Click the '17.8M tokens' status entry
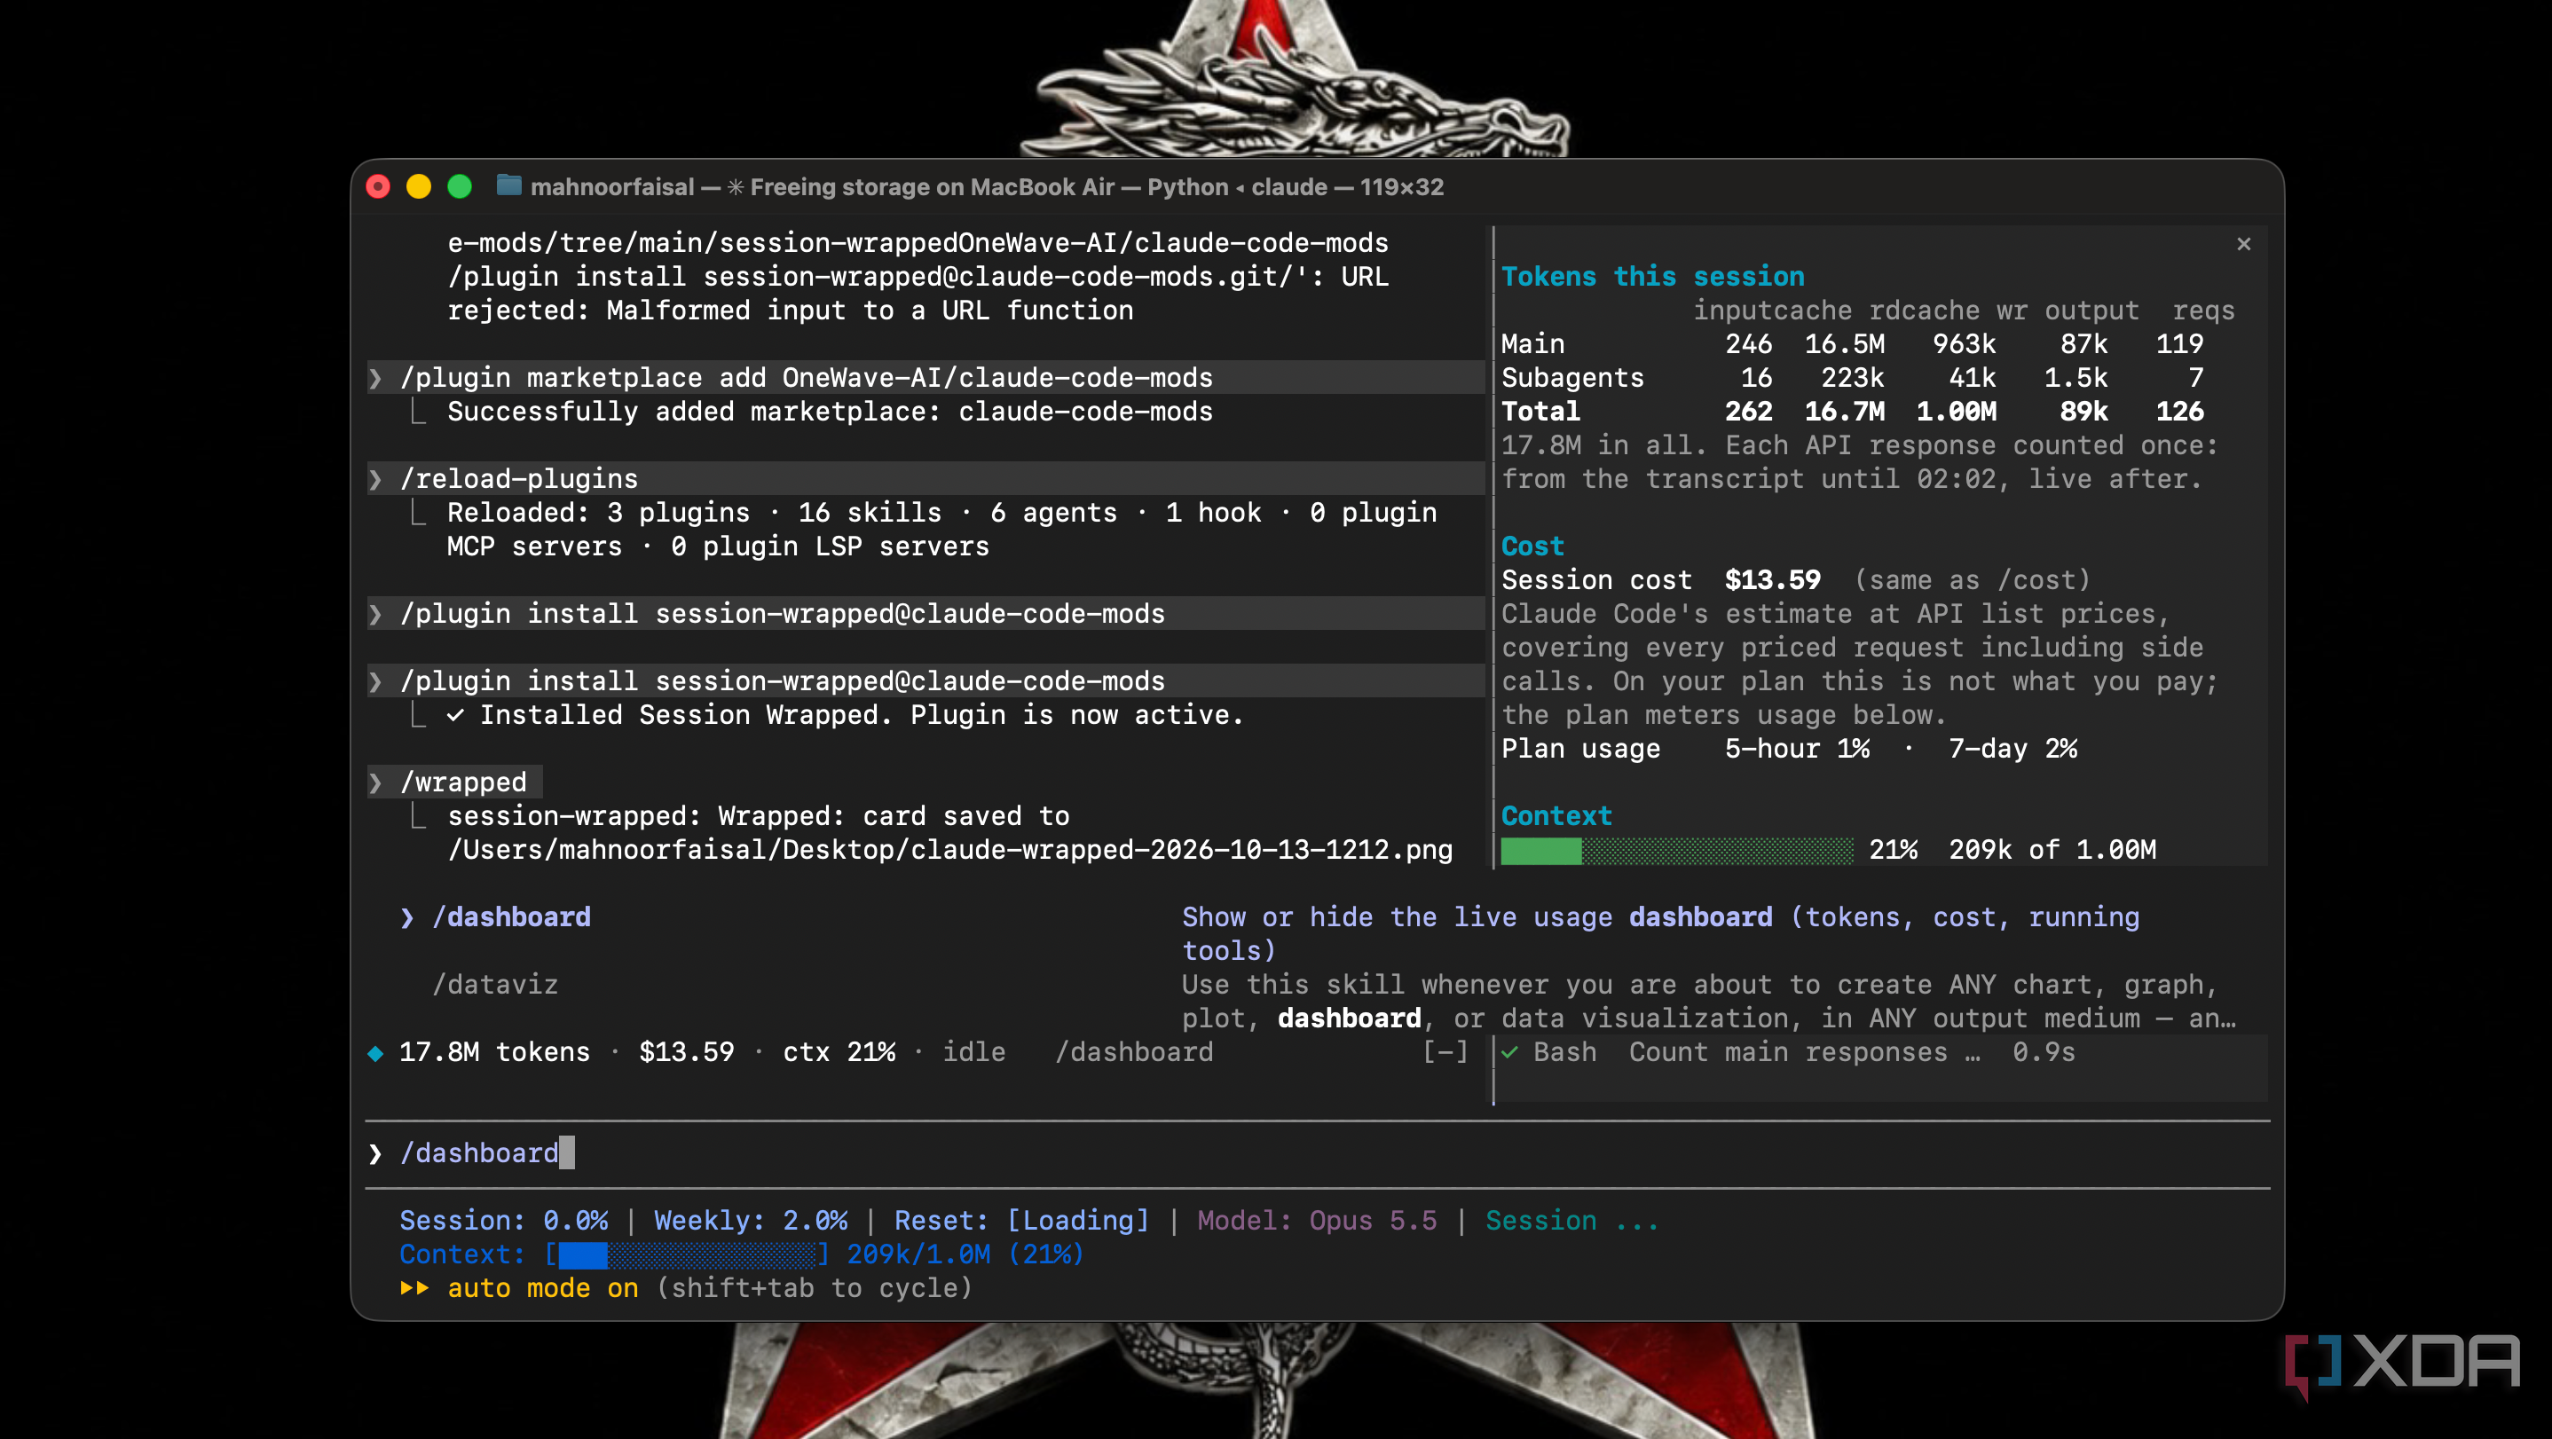Screen dimensions: 2552x1439 [494, 1052]
